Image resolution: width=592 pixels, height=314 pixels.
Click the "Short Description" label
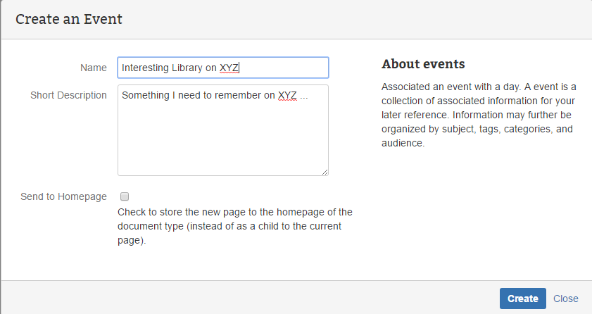click(68, 95)
